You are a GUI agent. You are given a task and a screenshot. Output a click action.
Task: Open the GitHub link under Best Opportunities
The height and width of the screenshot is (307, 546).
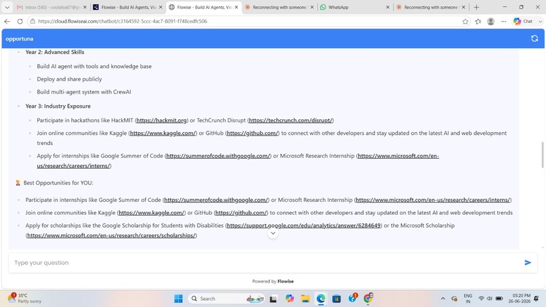tap(241, 213)
